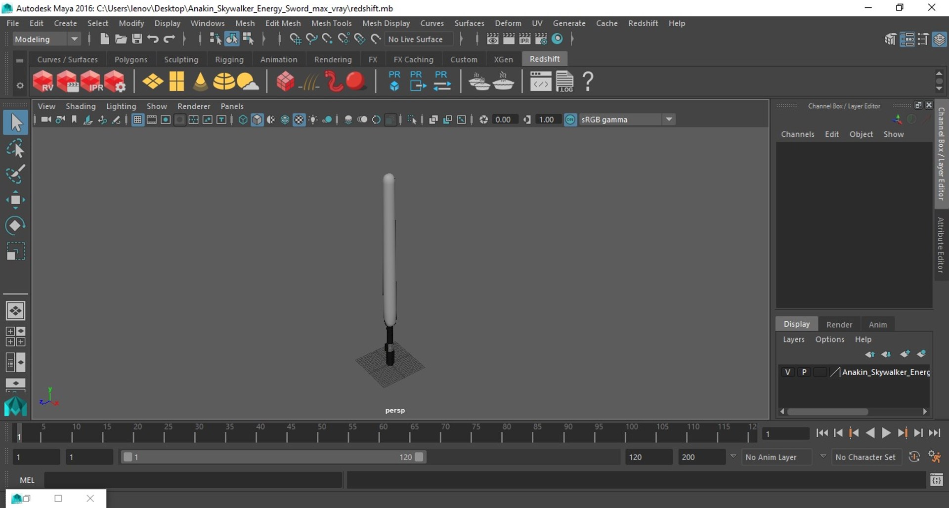949x508 pixels.
Task: Switch to Render layer tab
Action: (839, 324)
